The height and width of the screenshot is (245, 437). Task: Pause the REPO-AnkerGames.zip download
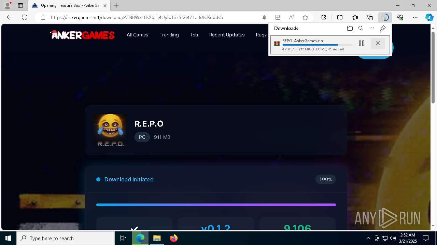(x=362, y=43)
